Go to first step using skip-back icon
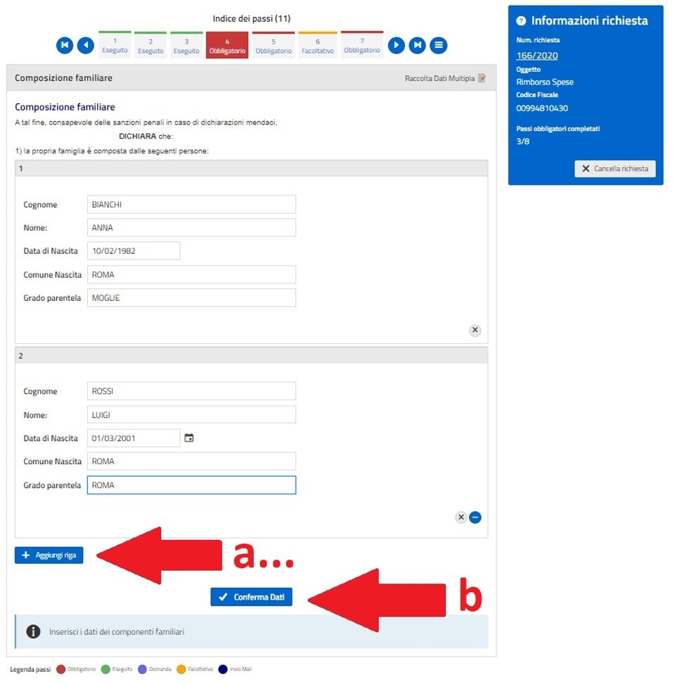675x684 pixels. click(65, 46)
